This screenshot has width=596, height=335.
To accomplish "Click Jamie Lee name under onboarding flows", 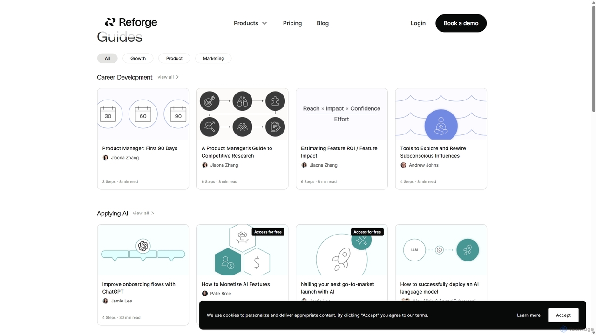I will coord(122,301).
